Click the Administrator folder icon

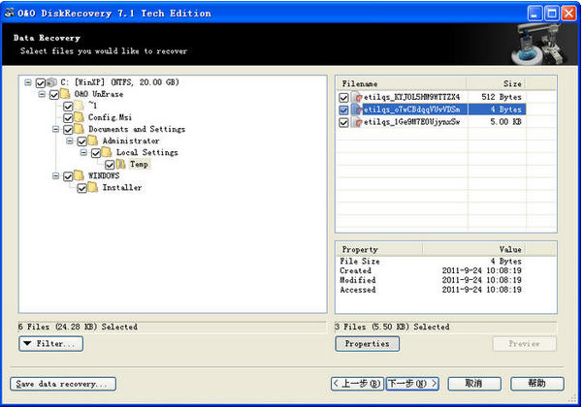(x=93, y=141)
